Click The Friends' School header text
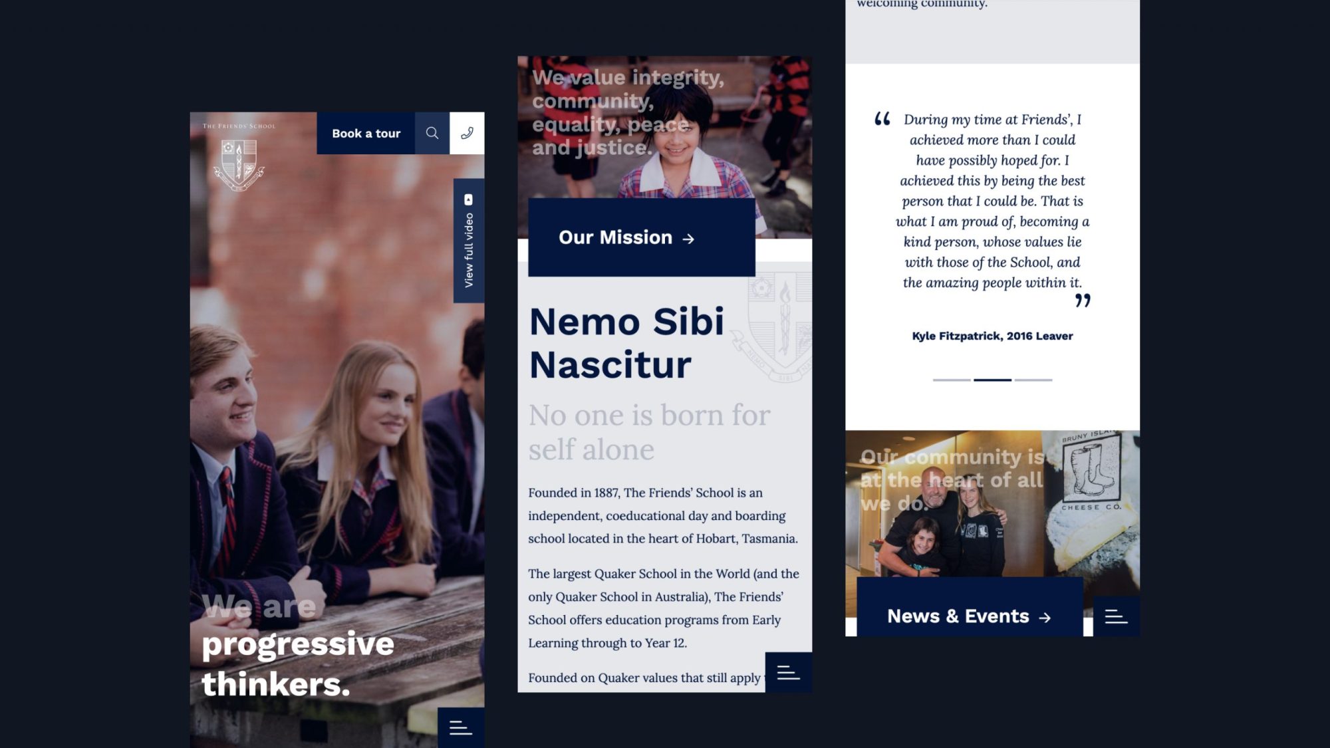This screenshot has height=748, width=1330. [239, 126]
